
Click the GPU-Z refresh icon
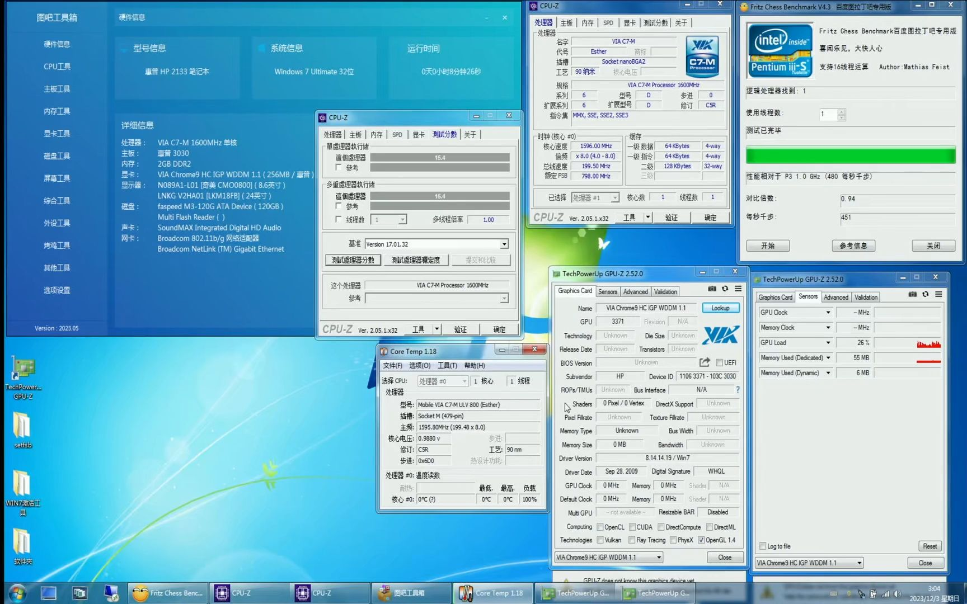point(725,289)
